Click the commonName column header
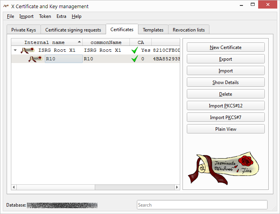This screenshot has height=214, width=280. point(106,42)
